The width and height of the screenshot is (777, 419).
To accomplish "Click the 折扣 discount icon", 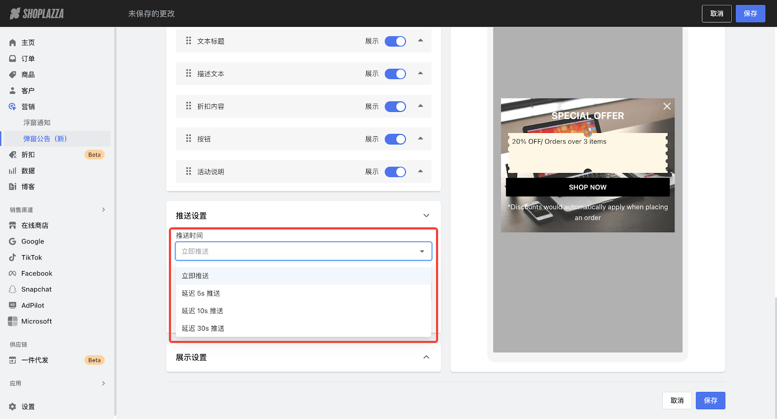I will 13,155.
